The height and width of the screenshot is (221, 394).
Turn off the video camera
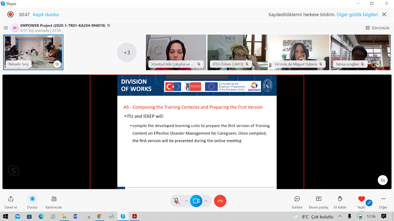pos(196,201)
